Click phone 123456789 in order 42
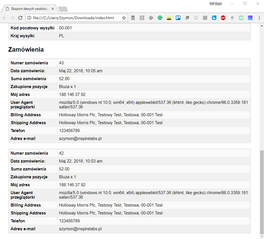Screen dimensions: 264x239 coord(69,221)
